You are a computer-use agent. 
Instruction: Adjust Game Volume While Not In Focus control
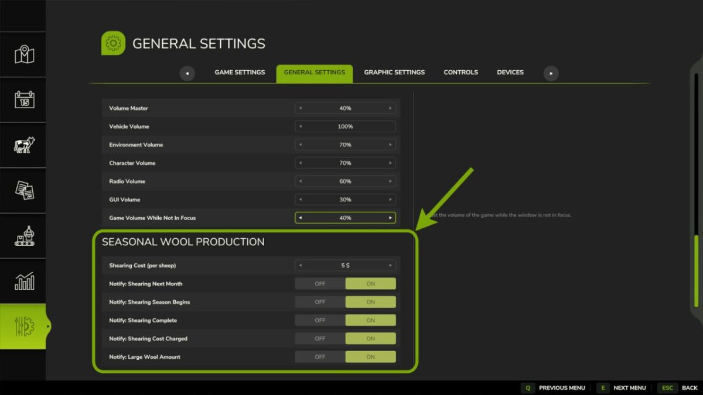tap(346, 217)
